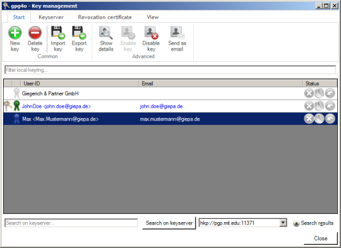Viewport: 341px width, 248px height.
Task: Click the max.mustermann@giepa.de email cell
Action: (170, 119)
